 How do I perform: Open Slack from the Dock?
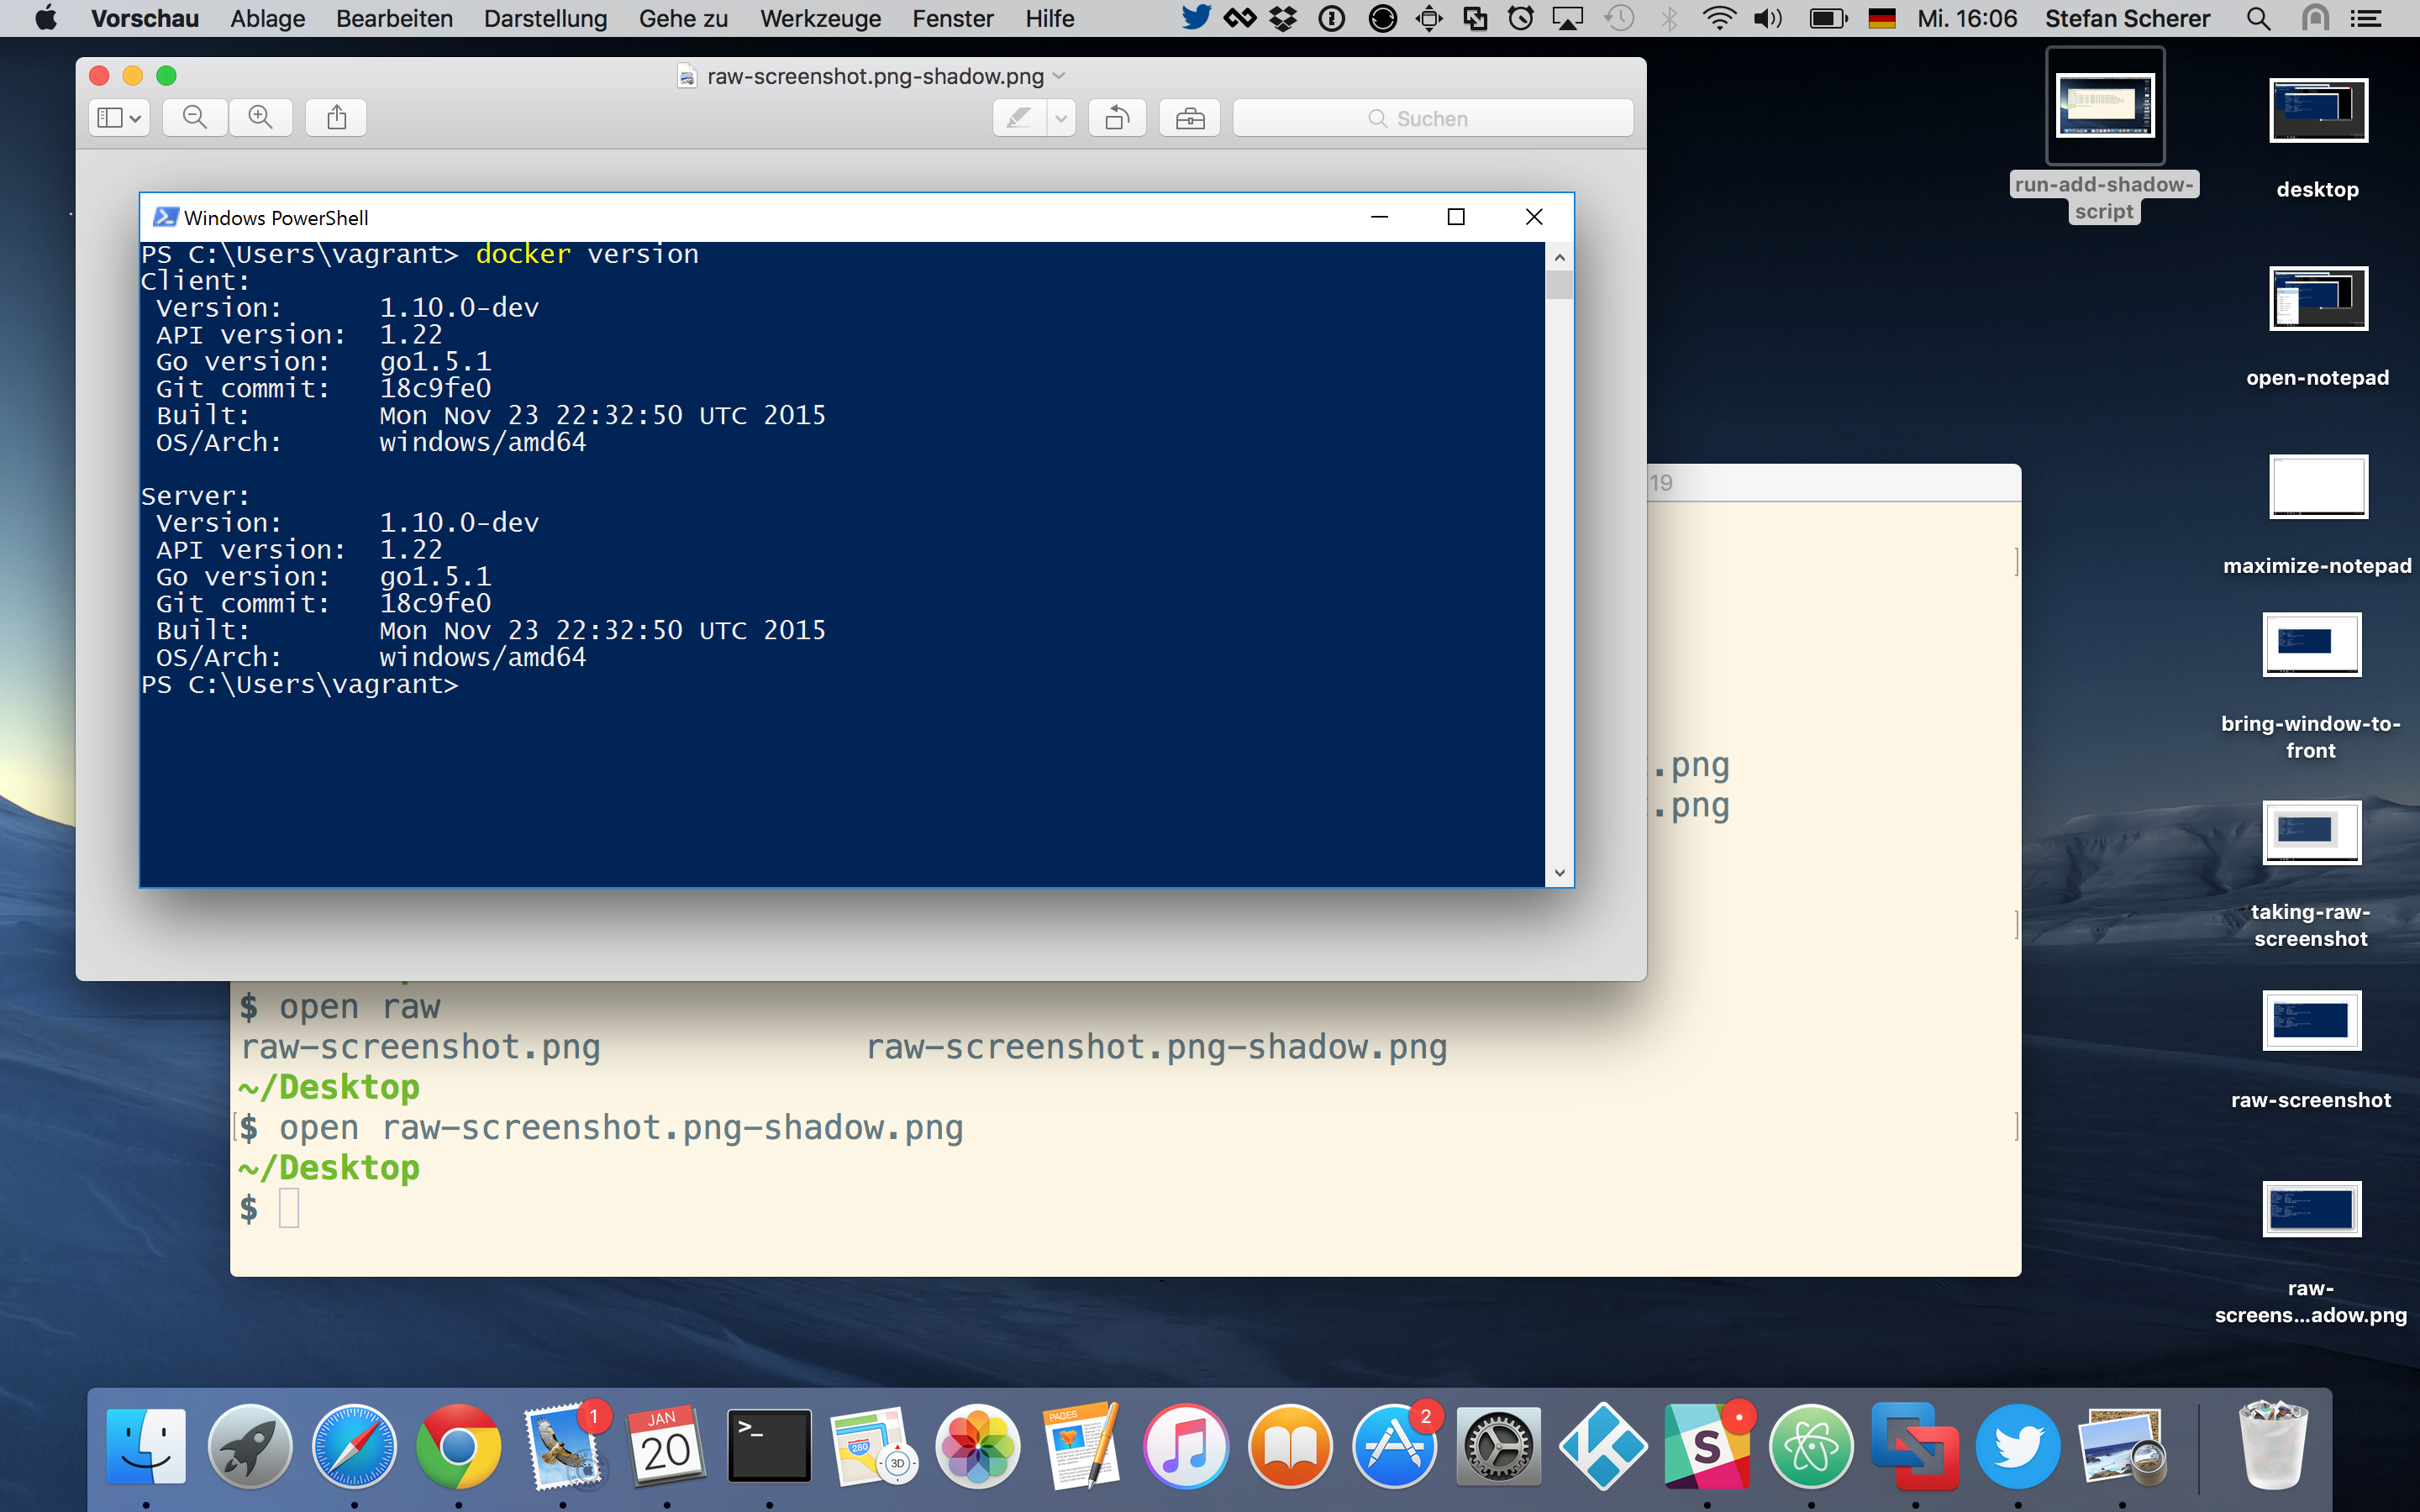tap(1707, 1446)
